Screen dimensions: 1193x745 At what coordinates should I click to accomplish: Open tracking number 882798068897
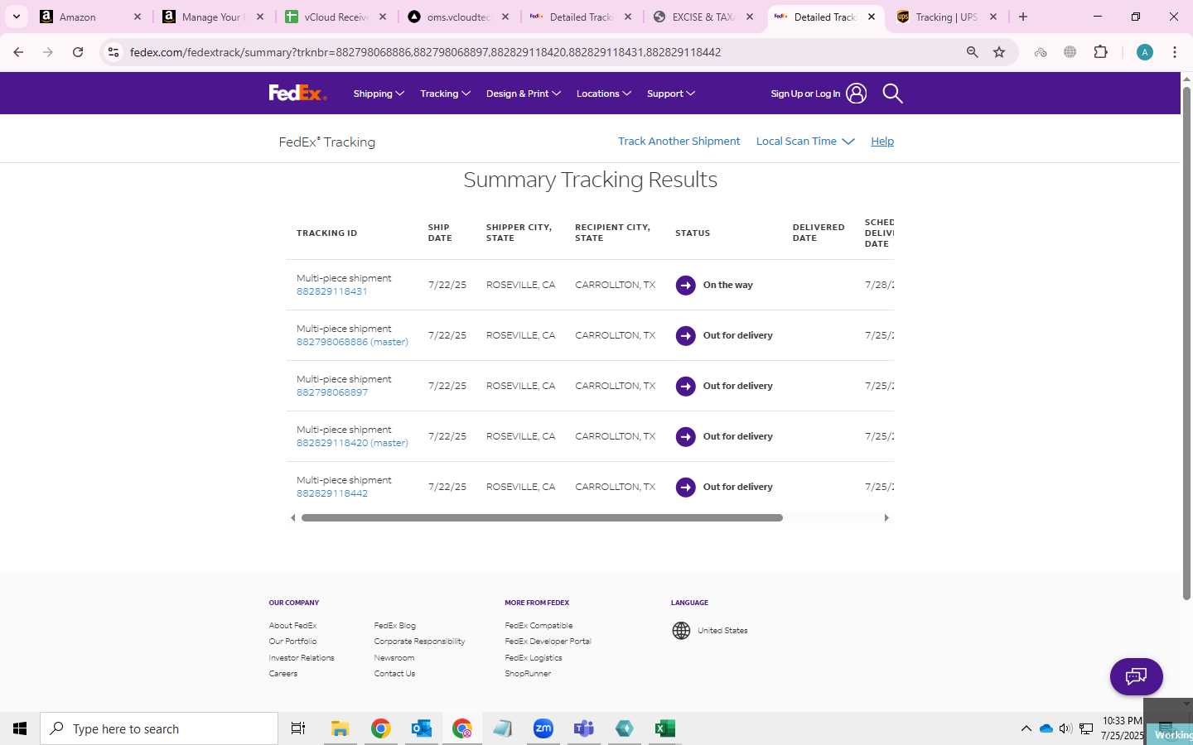(332, 392)
